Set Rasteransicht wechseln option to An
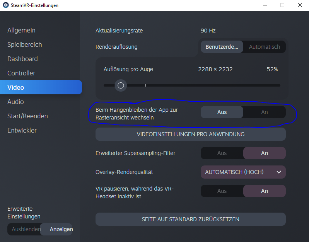This screenshot has width=309, height=242. 265,112
